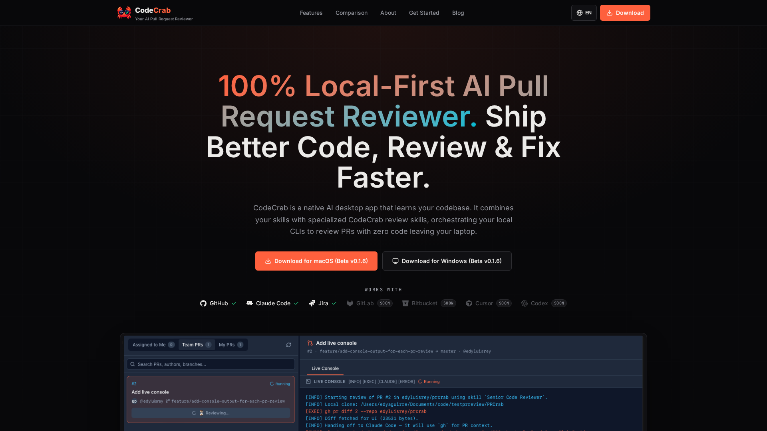Click the ED author avatar badge
This screenshot has width=767, height=431.
[x=135, y=401]
